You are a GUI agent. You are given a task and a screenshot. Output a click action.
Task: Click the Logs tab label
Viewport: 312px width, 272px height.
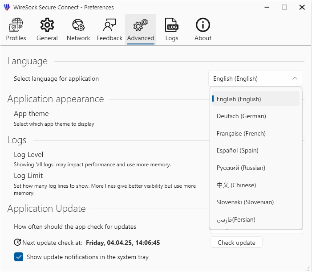pos(172,38)
